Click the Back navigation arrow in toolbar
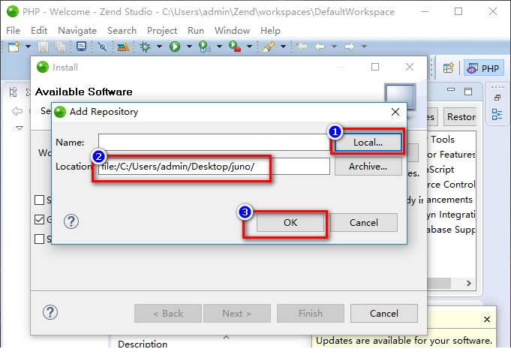Screen dimensions: 511x361 [x=320, y=47]
